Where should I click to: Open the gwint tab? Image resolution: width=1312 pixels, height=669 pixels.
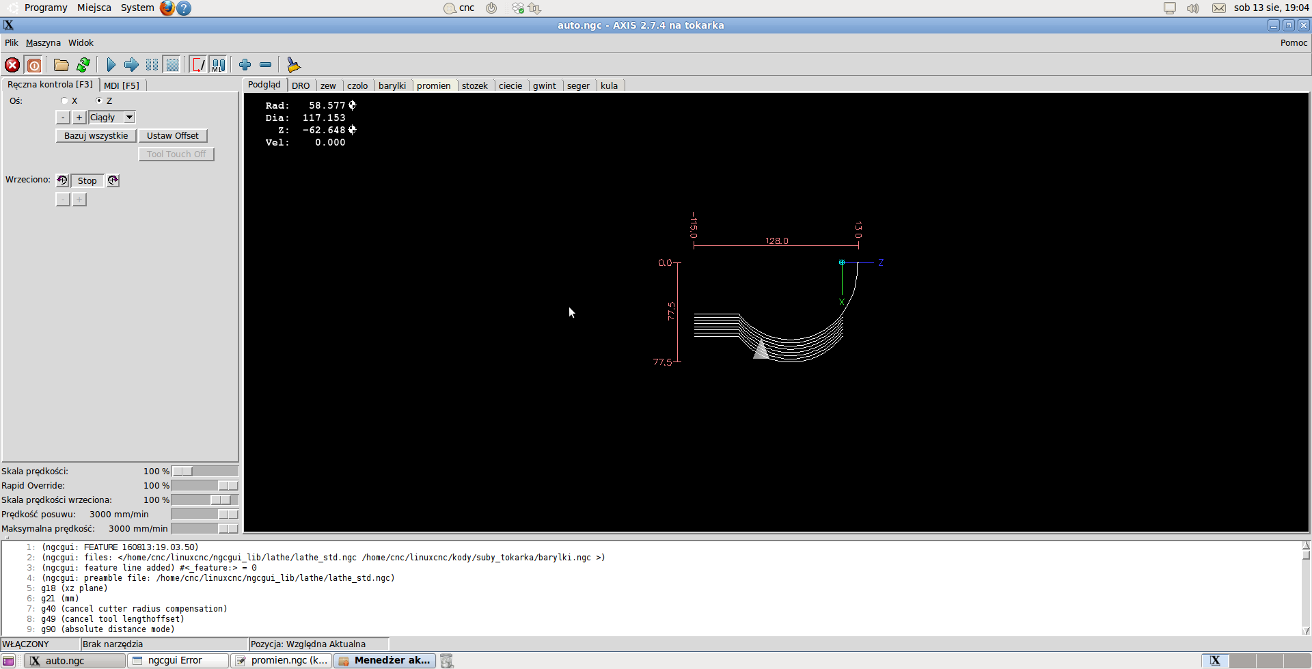(x=545, y=85)
